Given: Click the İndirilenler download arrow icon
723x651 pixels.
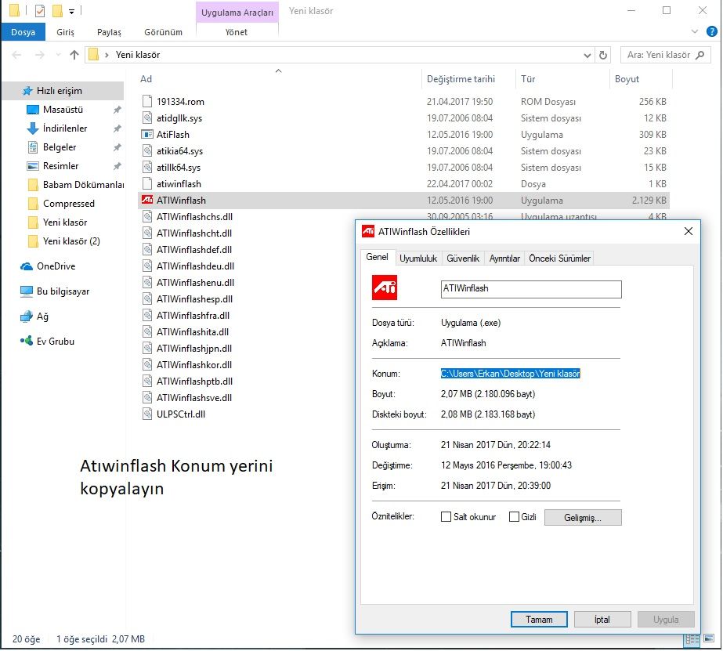Looking at the screenshot, I should pos(33,128).
